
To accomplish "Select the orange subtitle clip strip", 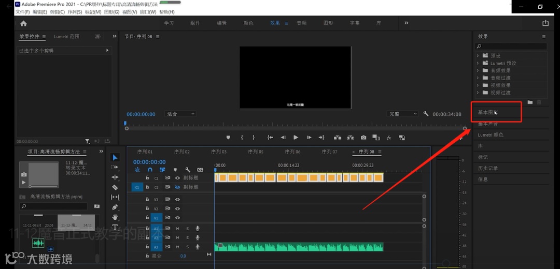I will click(x=299, y=177).
